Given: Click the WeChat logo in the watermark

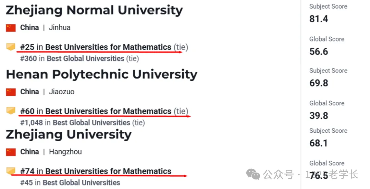Looking at the screenshot, I should 254,175.
